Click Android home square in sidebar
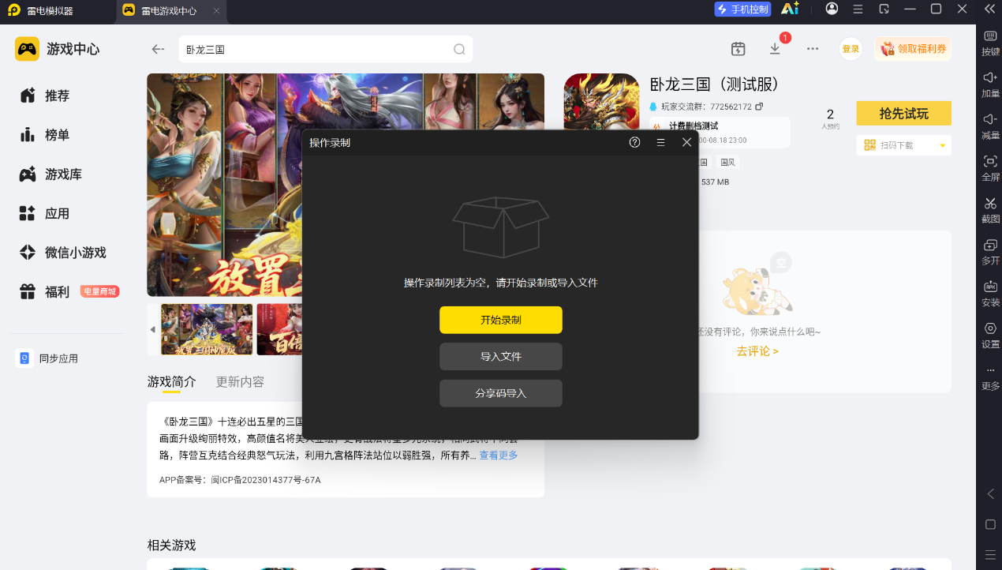1002x570 pixels. pyautogui.click(x=991, y=524)
